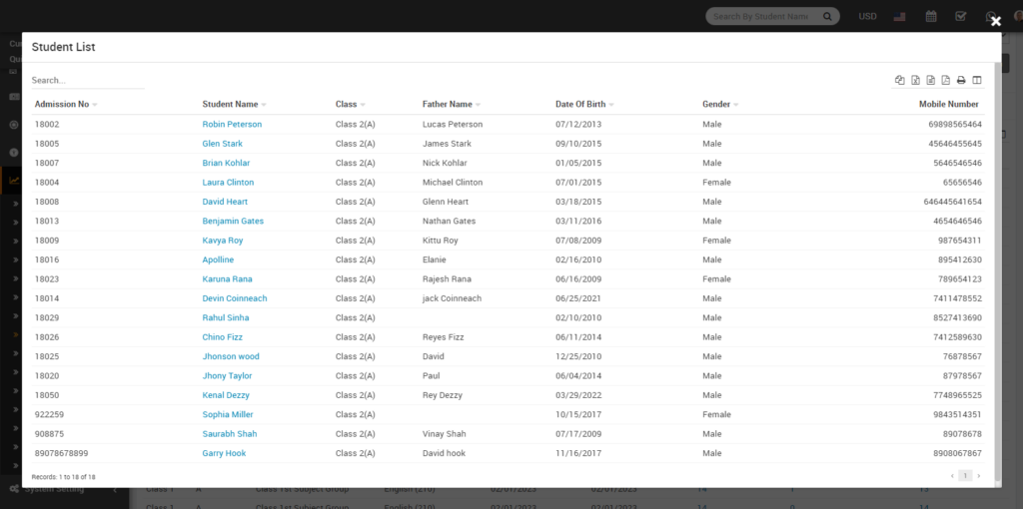Click the user avatar in the header
The width and height of the screenshot is (1023, 509).
point(1019,16)
